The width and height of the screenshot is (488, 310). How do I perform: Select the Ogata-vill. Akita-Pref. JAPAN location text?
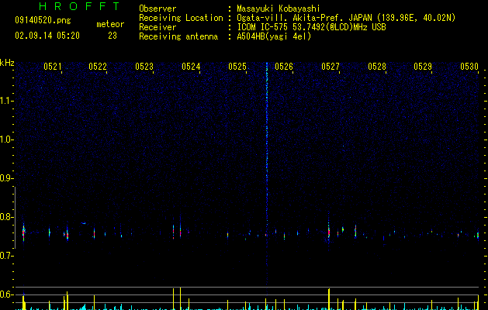point(346,18)
